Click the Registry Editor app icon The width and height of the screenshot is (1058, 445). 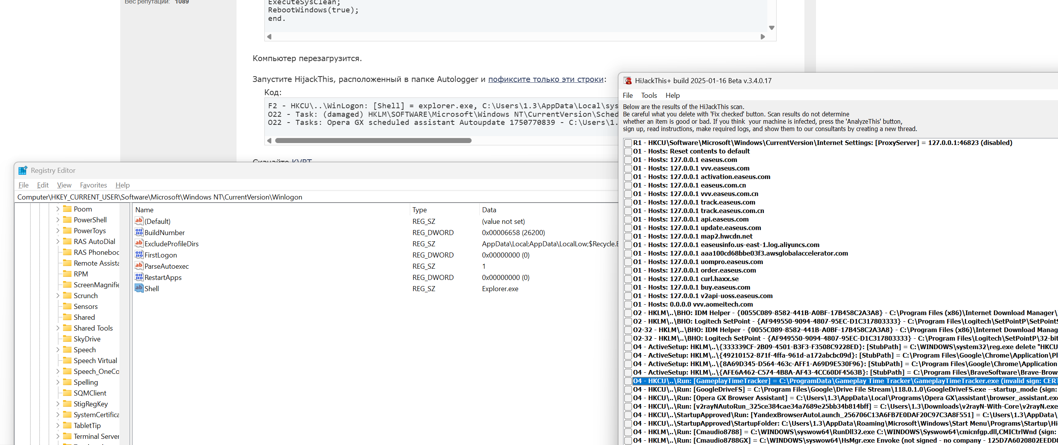pos(22,170)
